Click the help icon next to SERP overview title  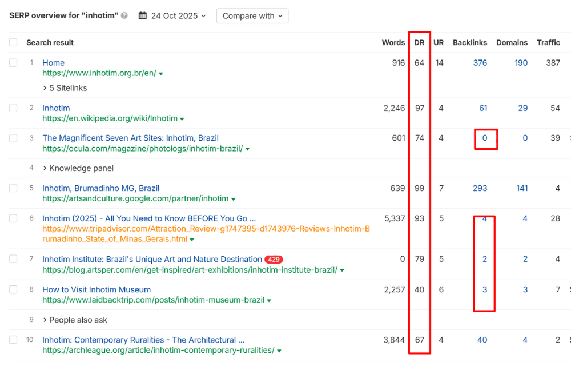(124, 15)
